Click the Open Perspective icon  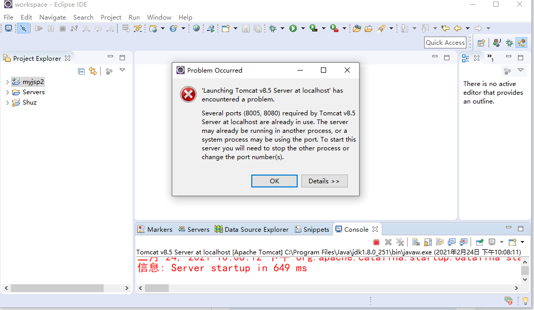tap(481, 43)
